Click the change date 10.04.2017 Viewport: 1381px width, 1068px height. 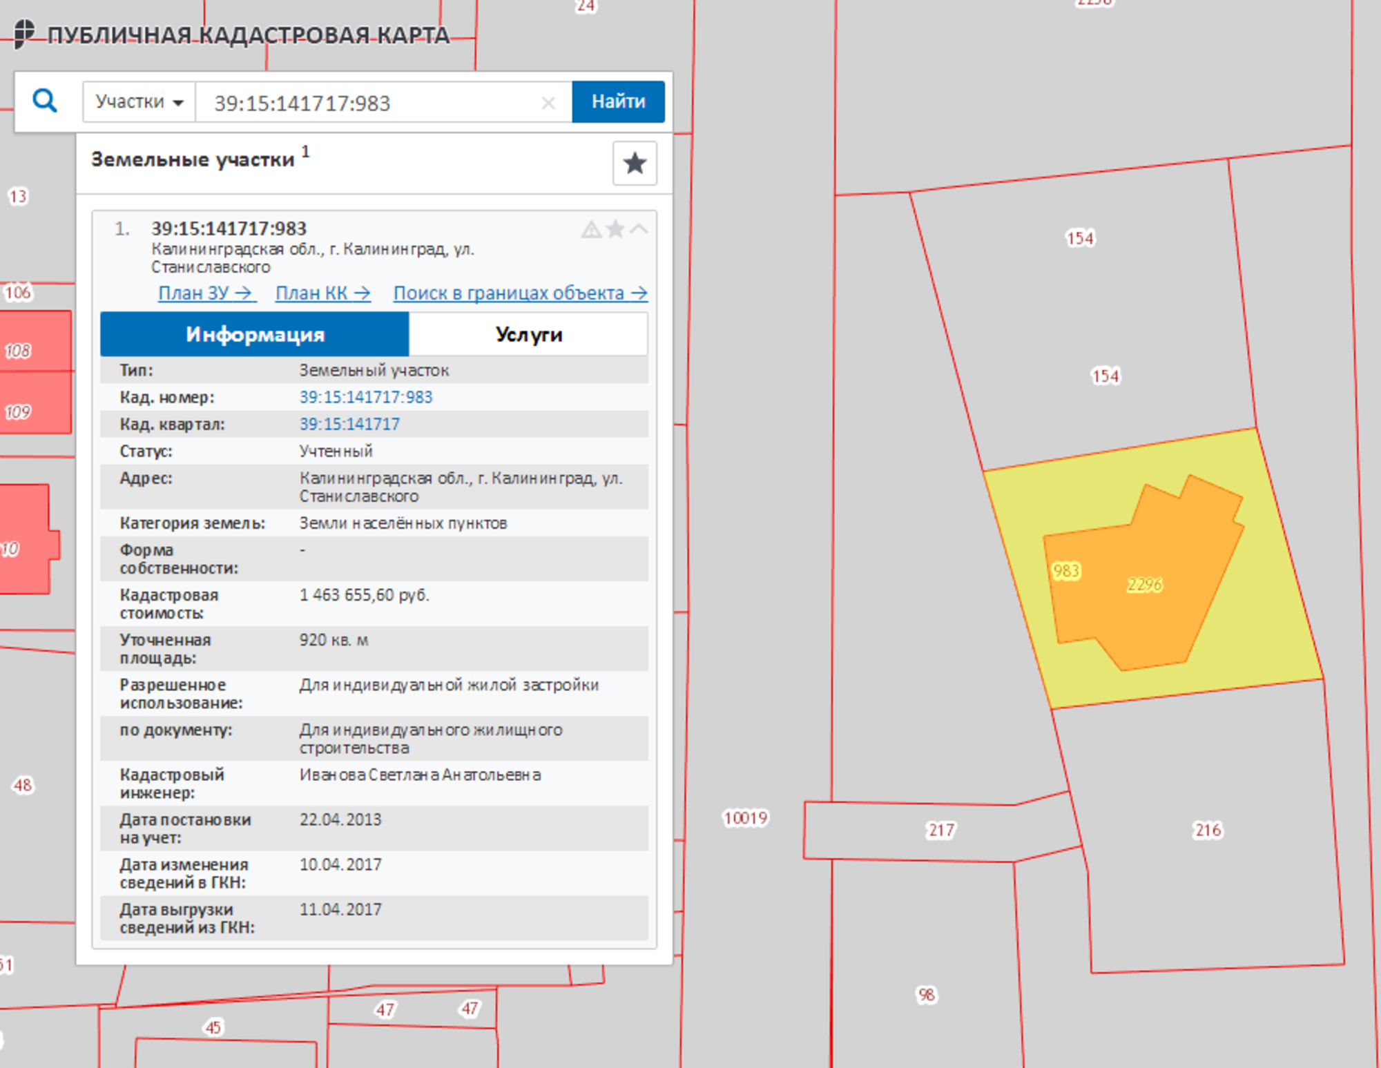[340, 864]
